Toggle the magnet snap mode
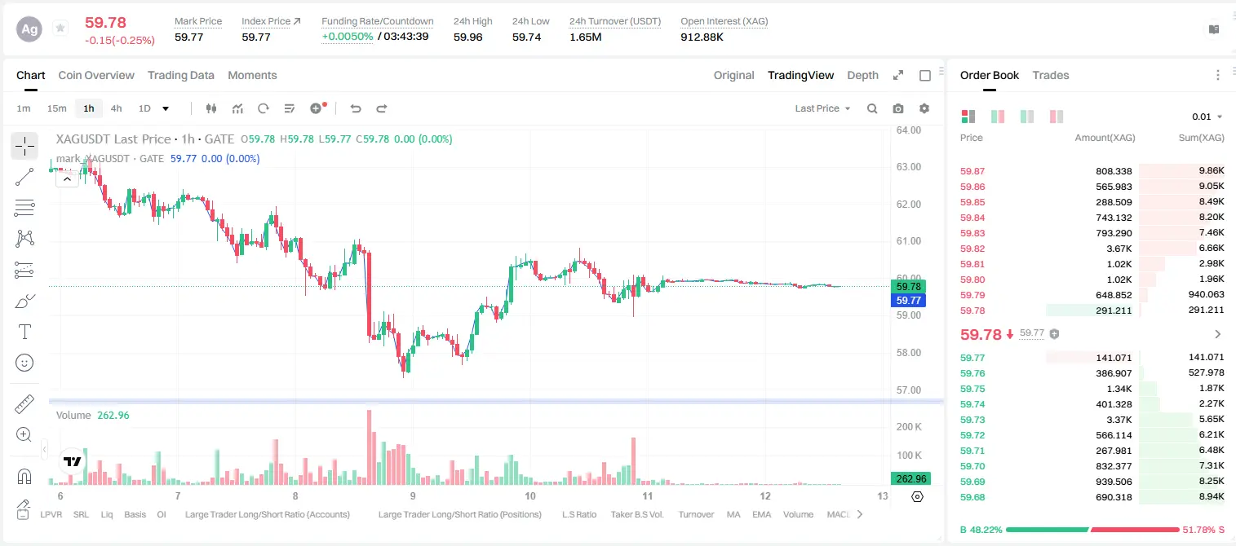1236x546 pixels. tap(24, 477)
